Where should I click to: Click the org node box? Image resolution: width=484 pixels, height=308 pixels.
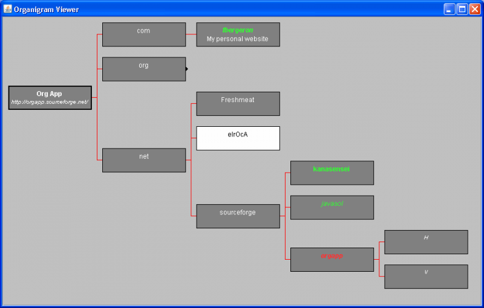click(x=144, y=69)
